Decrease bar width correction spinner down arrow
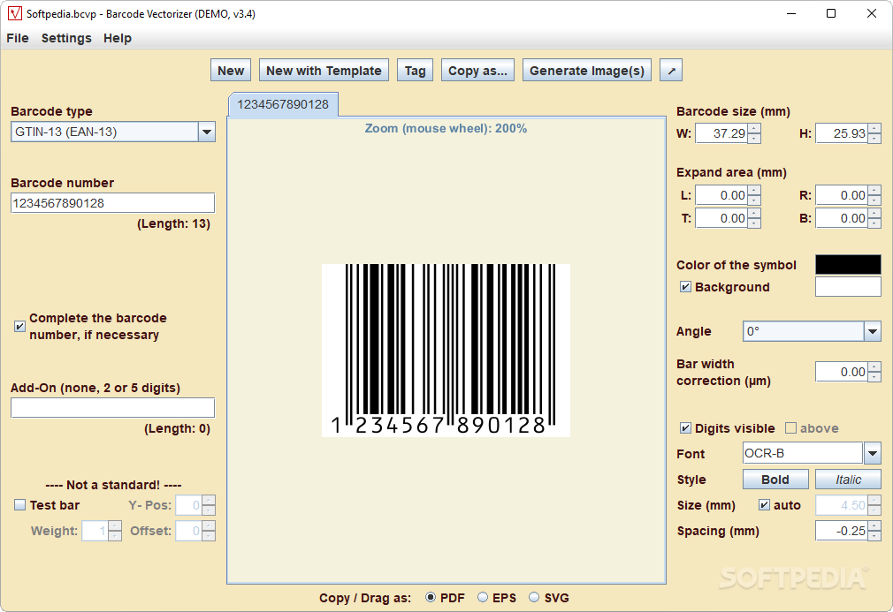 [x=874, y=377]
